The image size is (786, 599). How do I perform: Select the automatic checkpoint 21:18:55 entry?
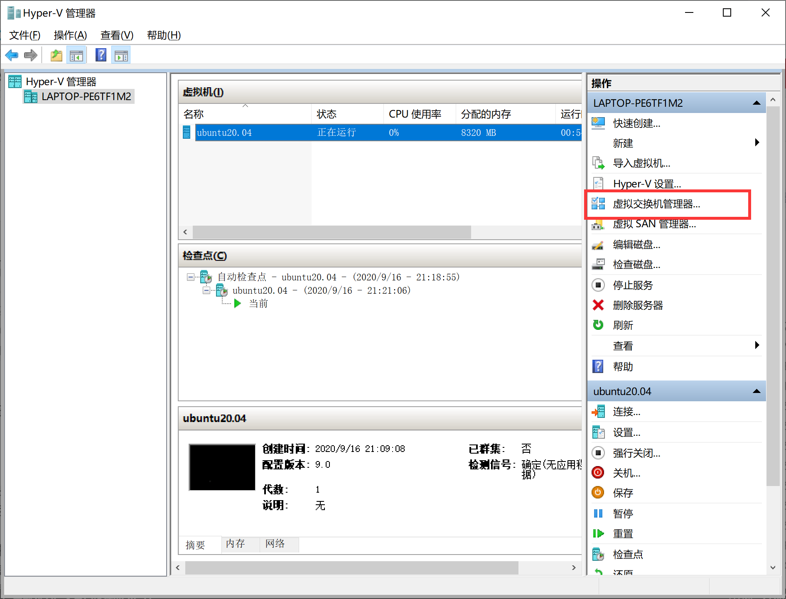click(x=338, y=277)
